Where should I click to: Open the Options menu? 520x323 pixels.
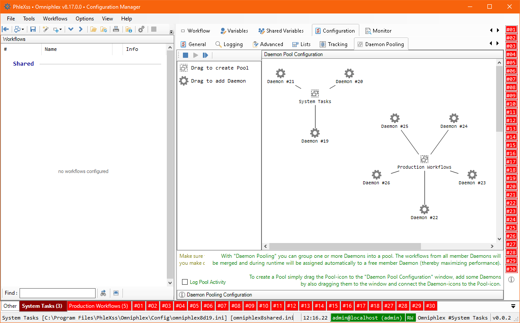85,19
